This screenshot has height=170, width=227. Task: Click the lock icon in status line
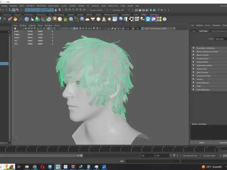point(56,10)
